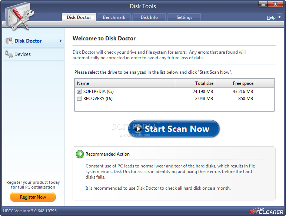Close the Disk Tools window

point(275,4)
